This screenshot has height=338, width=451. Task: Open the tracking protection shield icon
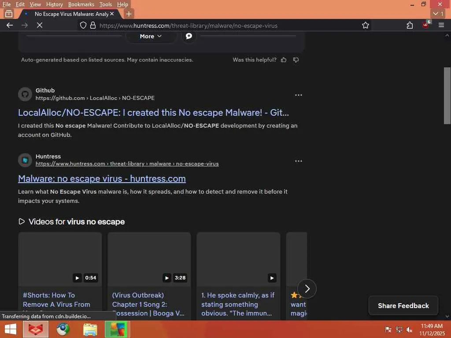tap(83, 25)
